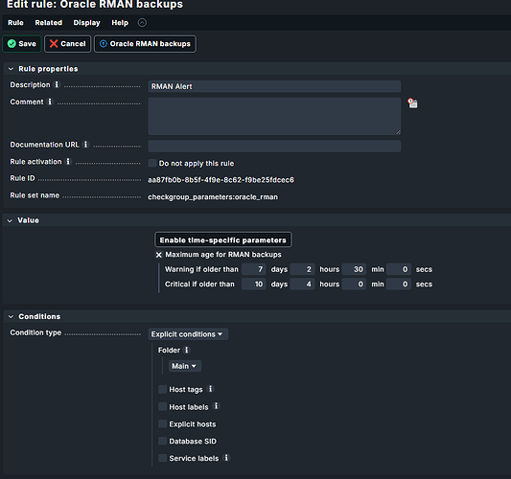
Task: Open the Help menu
Action: pyautogui.click(x=120, y=23)
